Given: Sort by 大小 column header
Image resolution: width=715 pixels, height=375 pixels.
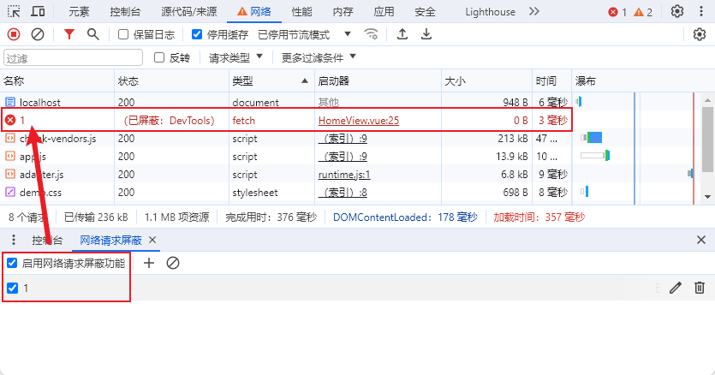Looking at the screenshot, I should (486, 81).
